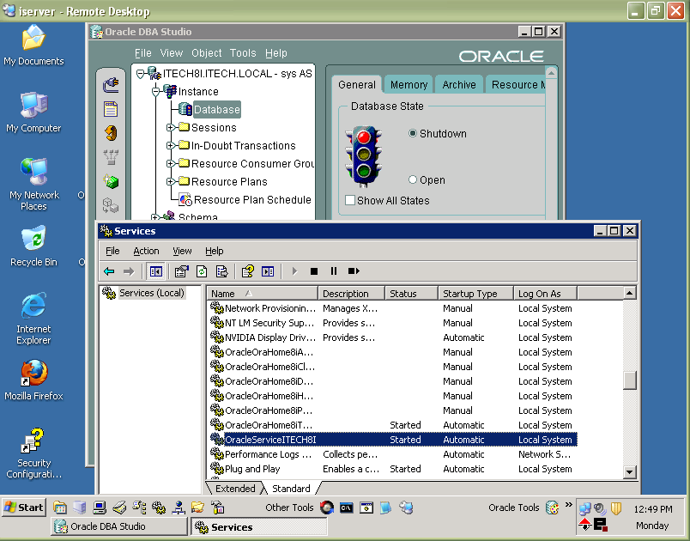Click the Stop Service toolbar button

pos(314,271)
